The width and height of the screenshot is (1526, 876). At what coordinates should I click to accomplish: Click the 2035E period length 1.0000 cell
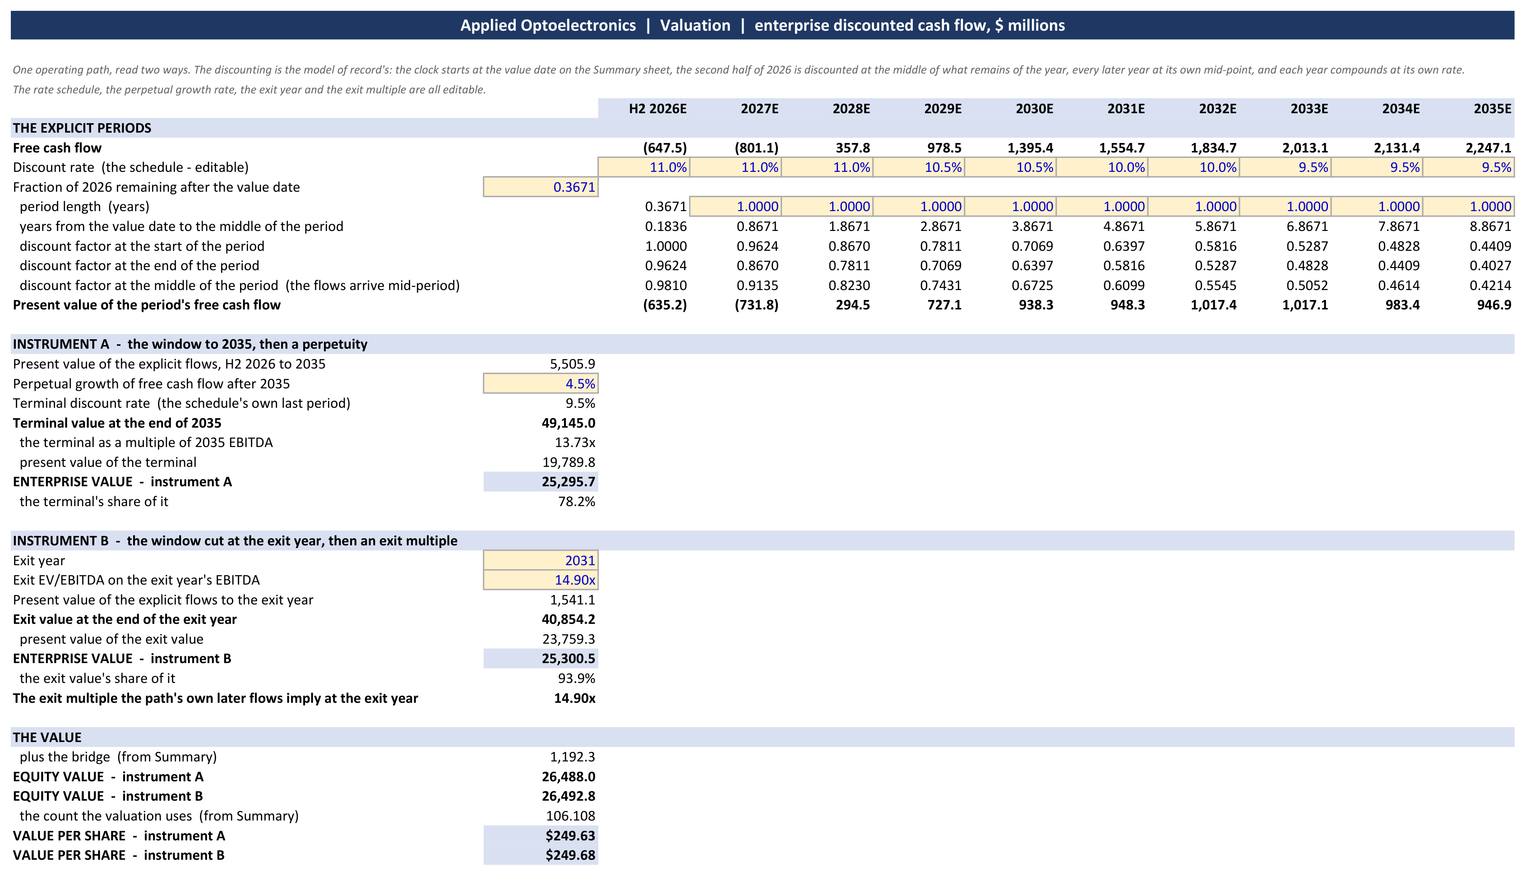1468,206
